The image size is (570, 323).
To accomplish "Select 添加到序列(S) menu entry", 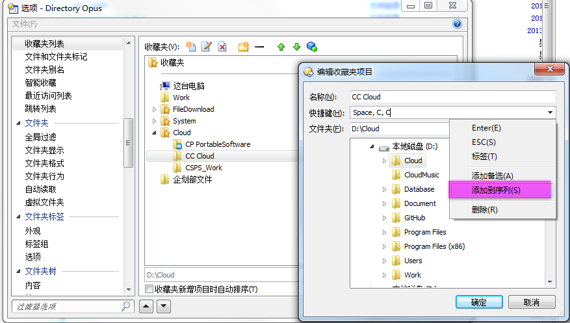I will pos(503,190).
